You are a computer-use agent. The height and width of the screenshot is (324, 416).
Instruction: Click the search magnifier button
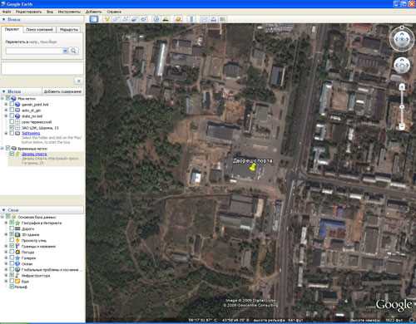click(x=73, y=51)
